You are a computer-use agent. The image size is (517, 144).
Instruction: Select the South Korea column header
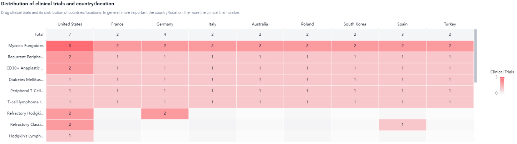(x=355, y=24)
